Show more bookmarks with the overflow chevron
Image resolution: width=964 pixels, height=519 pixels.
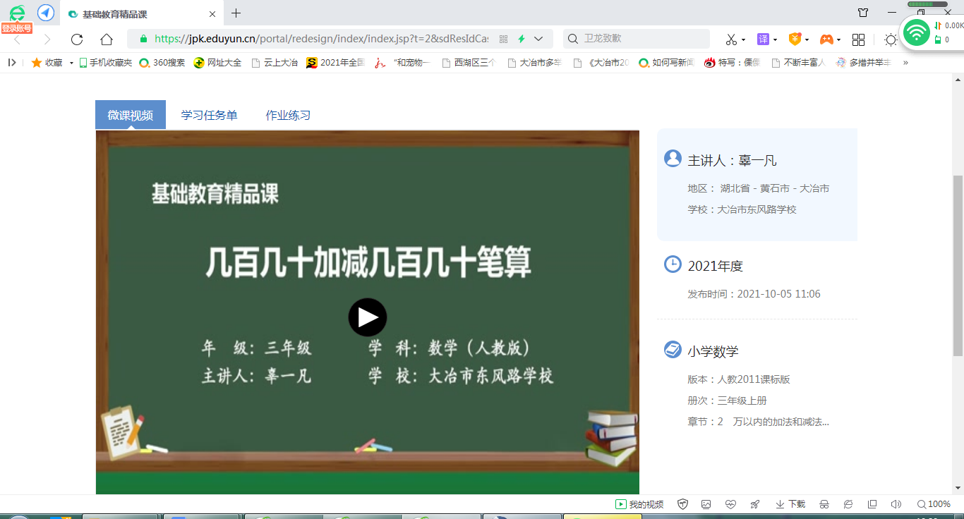(905, 63)
